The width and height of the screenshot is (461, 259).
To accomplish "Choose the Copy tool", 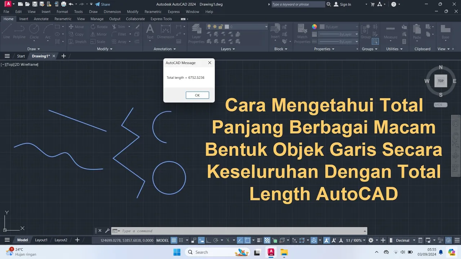I will click(x=76, y=34).
